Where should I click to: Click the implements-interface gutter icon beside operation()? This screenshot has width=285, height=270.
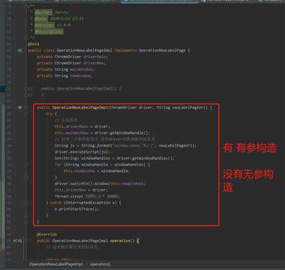pyautogui.click(x=20, y=241)
